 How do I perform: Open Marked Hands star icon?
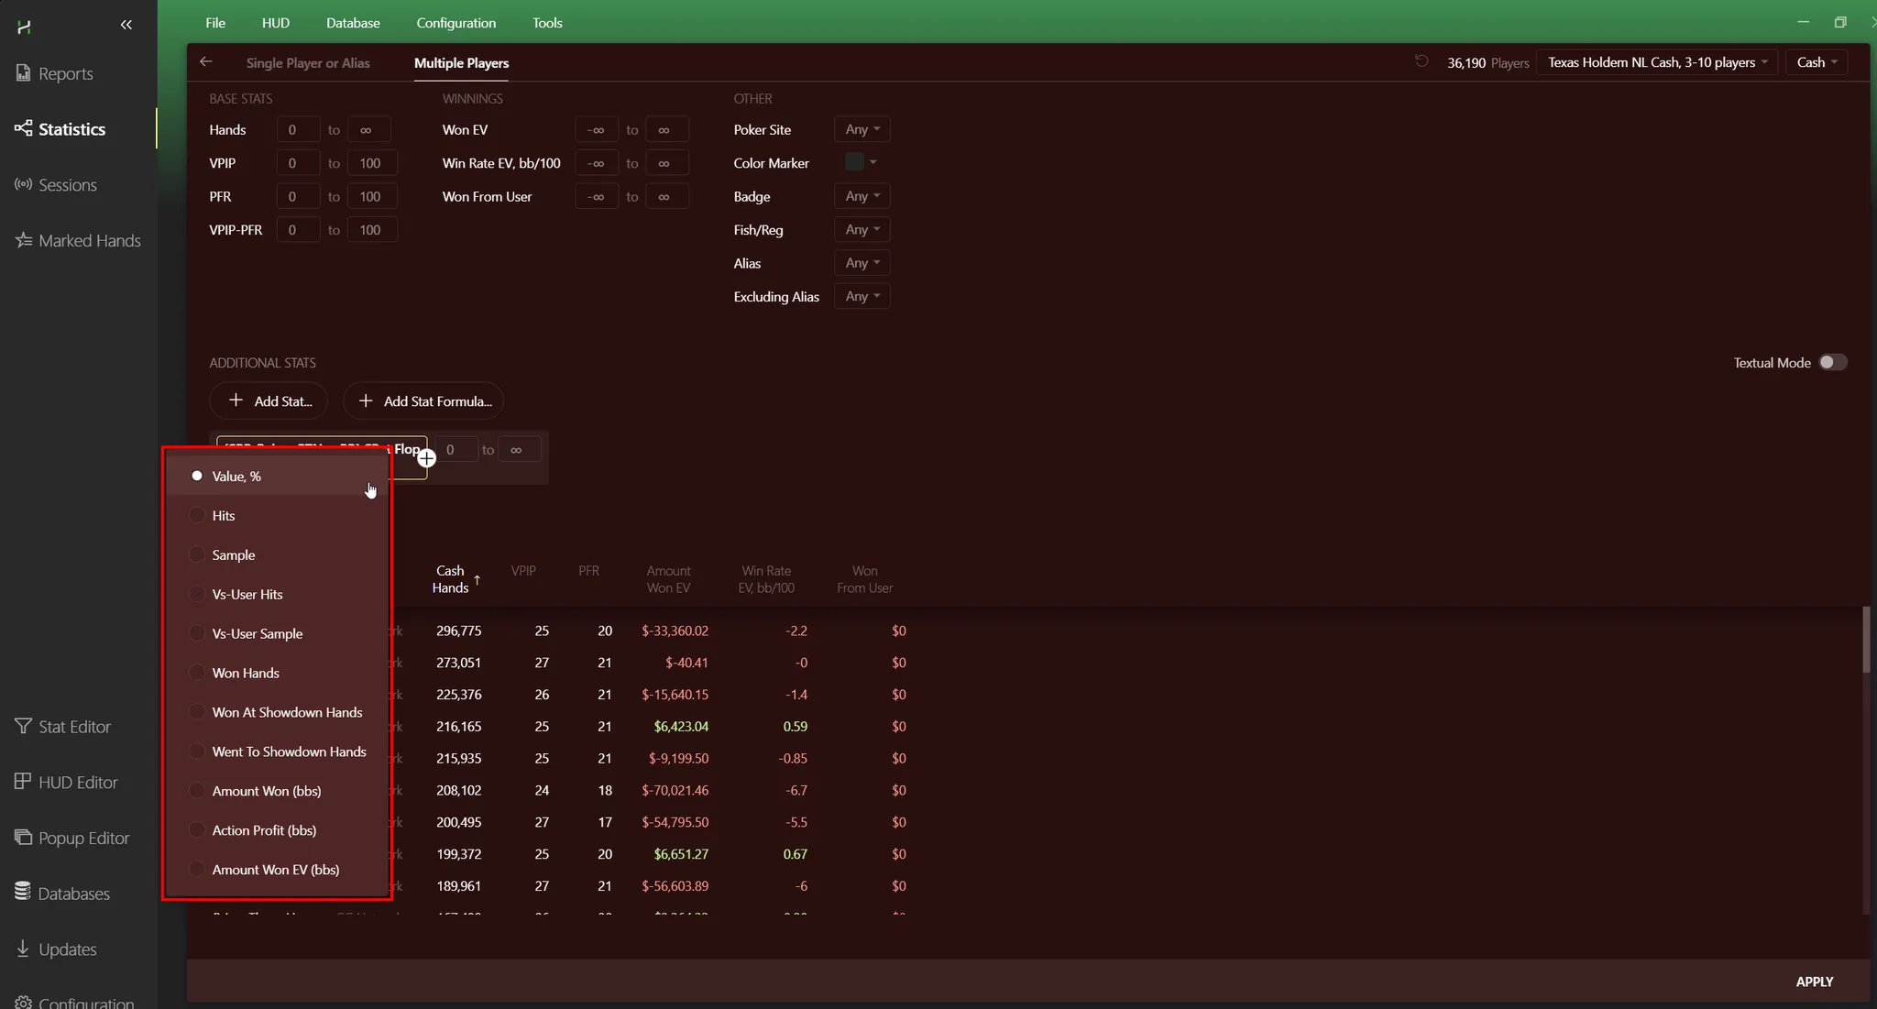[x=23, y=240]
